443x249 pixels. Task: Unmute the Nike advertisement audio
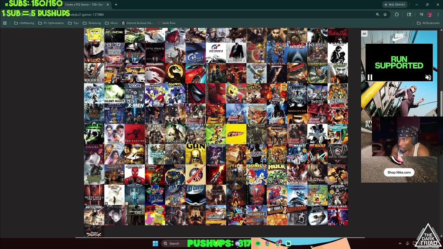428,77
